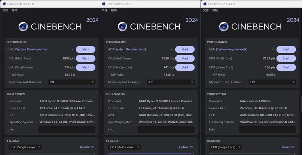Click AMD Radeon RX 7900 XTX GPU in middle window
The image size is (304, 155).
click(167, 115)
